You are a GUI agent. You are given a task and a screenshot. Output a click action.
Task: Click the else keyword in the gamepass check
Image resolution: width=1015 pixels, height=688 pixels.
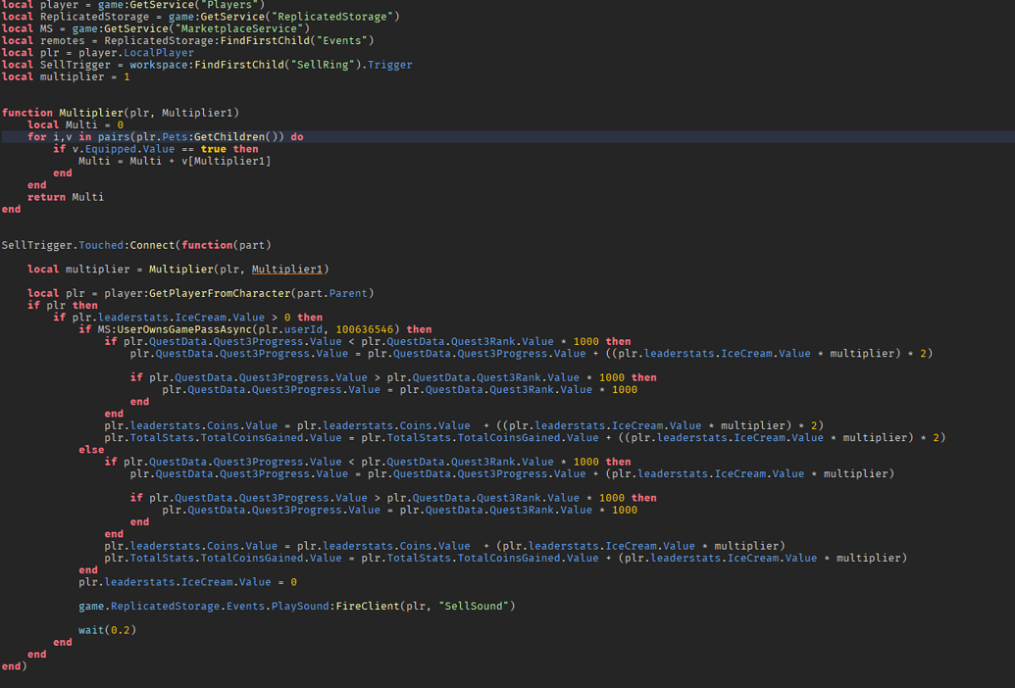pos(90,449)
